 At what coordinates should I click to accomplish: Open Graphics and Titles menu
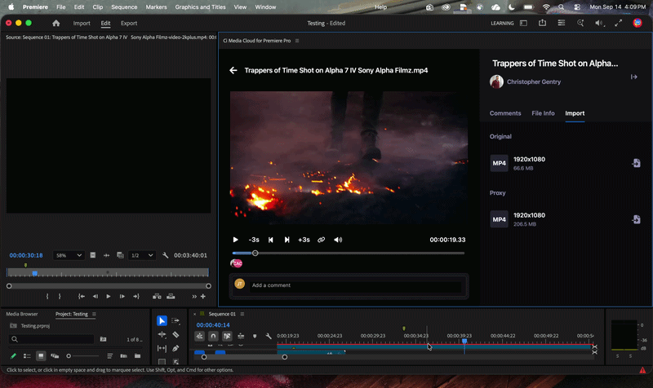pos(200,7)
